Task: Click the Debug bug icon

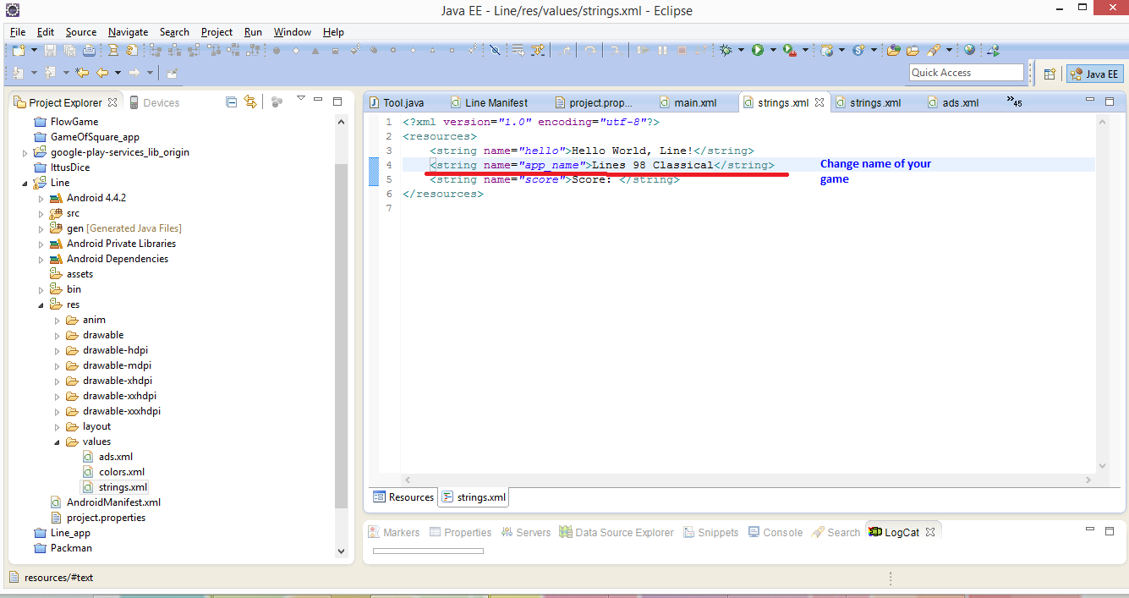Action: coord(726,51)
